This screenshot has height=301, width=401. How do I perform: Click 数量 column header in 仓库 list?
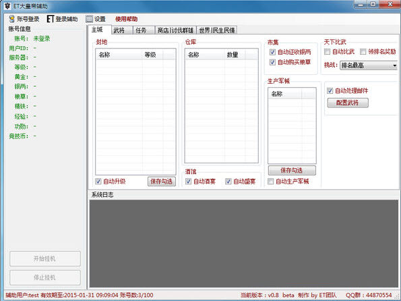pyautogui.click(x=235, y=55)
